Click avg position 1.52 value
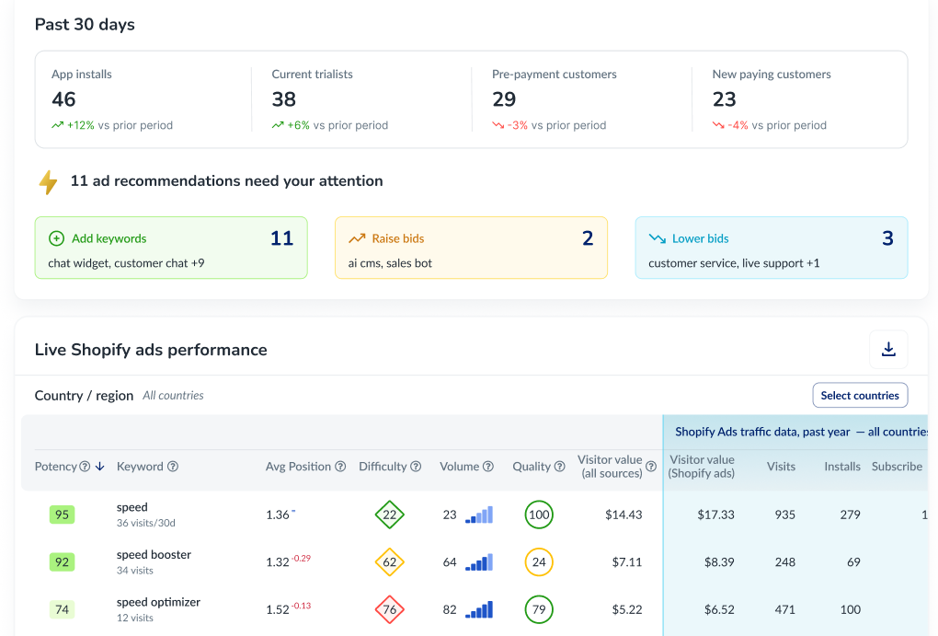938x636 pixels. click(278, 609)
